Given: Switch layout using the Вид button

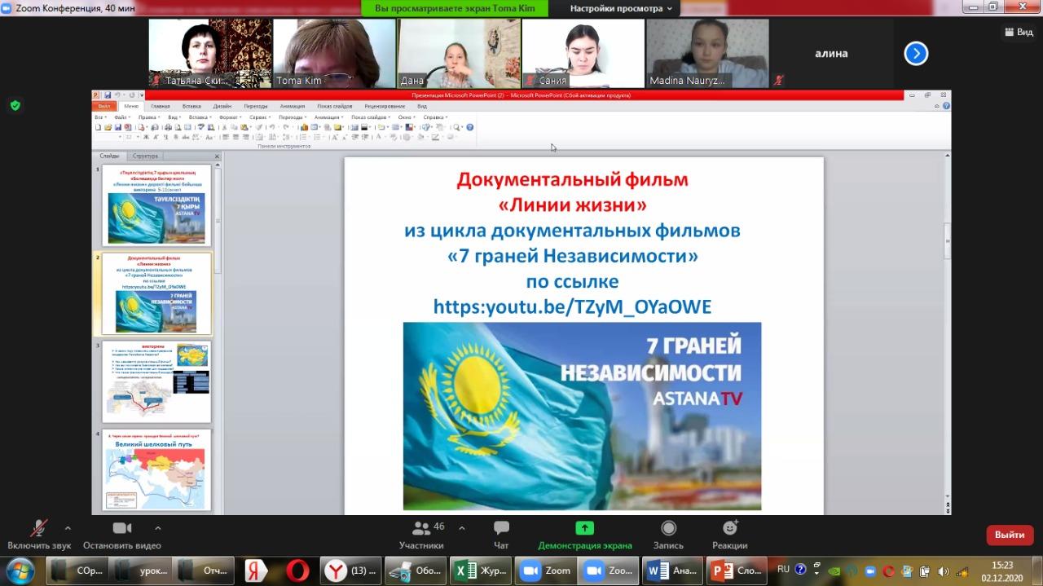Looking at the screenshot, I should coord(1019,32).
